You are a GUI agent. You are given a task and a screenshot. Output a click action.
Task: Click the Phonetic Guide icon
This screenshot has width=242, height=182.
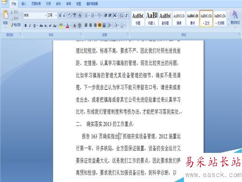tap(75, 16)
